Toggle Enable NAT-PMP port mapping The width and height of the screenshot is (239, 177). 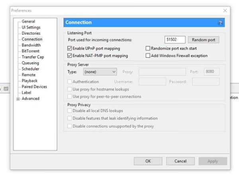(69, 56)
